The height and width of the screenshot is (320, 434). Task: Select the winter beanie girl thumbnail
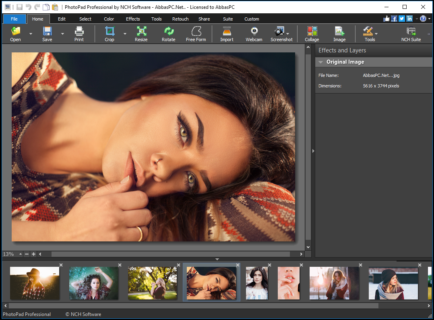pyautogui.click(x=393, y=283)
